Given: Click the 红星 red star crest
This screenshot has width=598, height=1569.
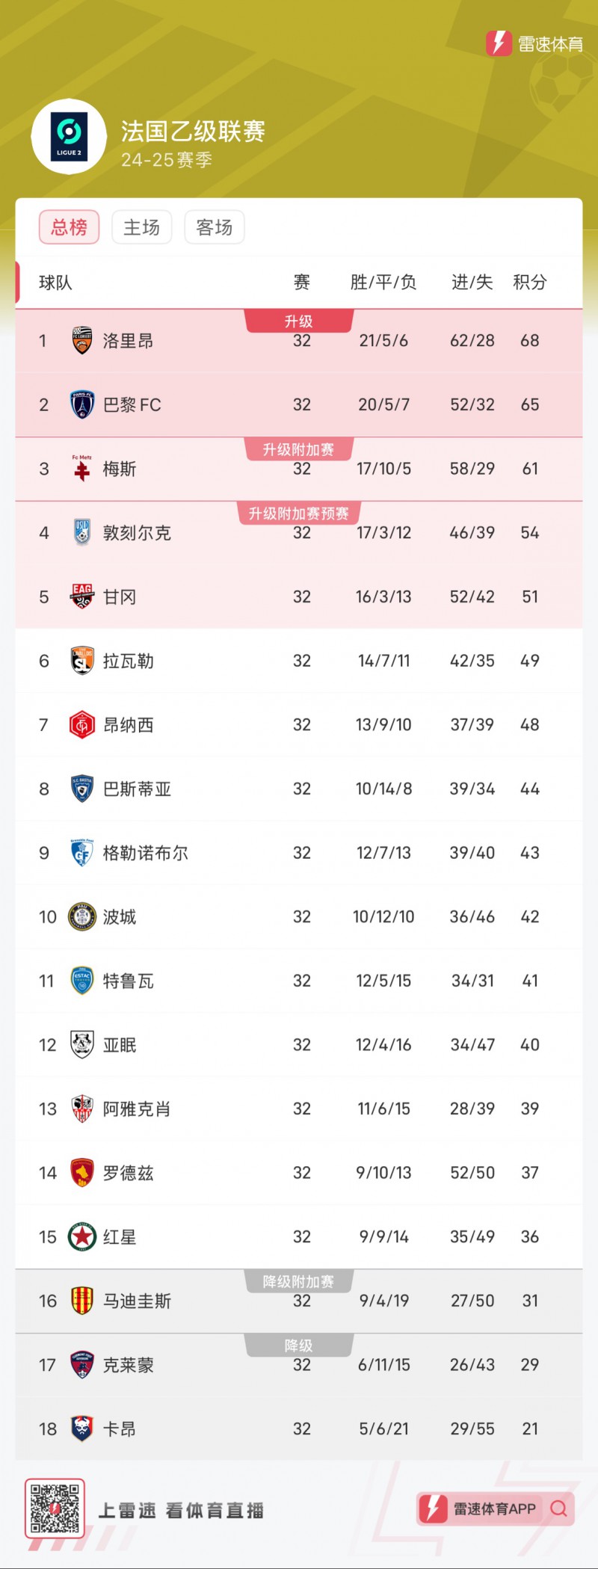Looking at the screenshot, I should [x=82, y=1236].
